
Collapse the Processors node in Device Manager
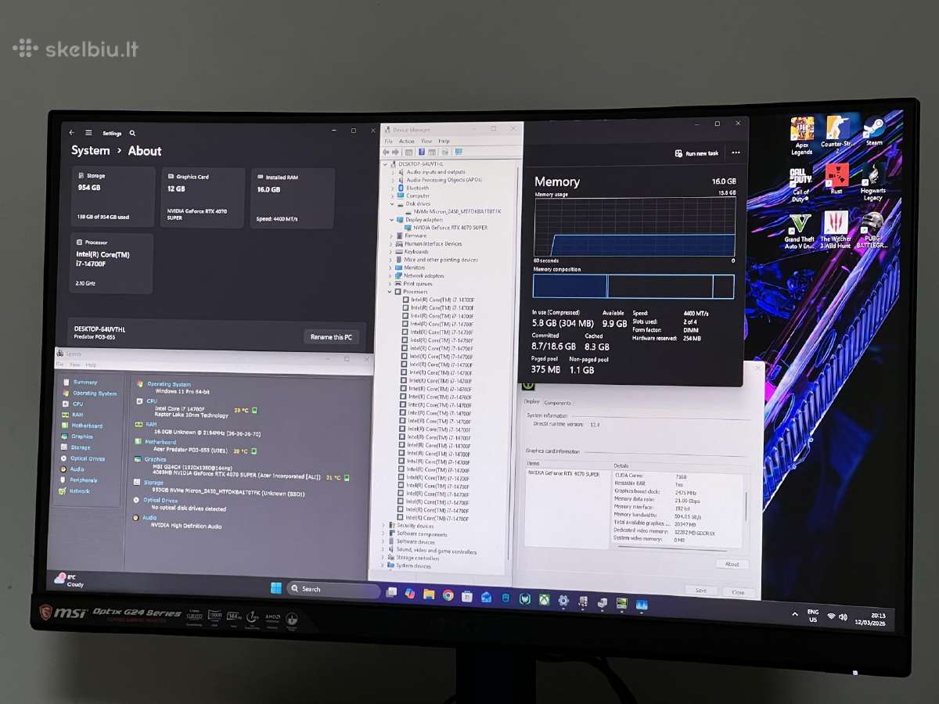pos(390,291)
